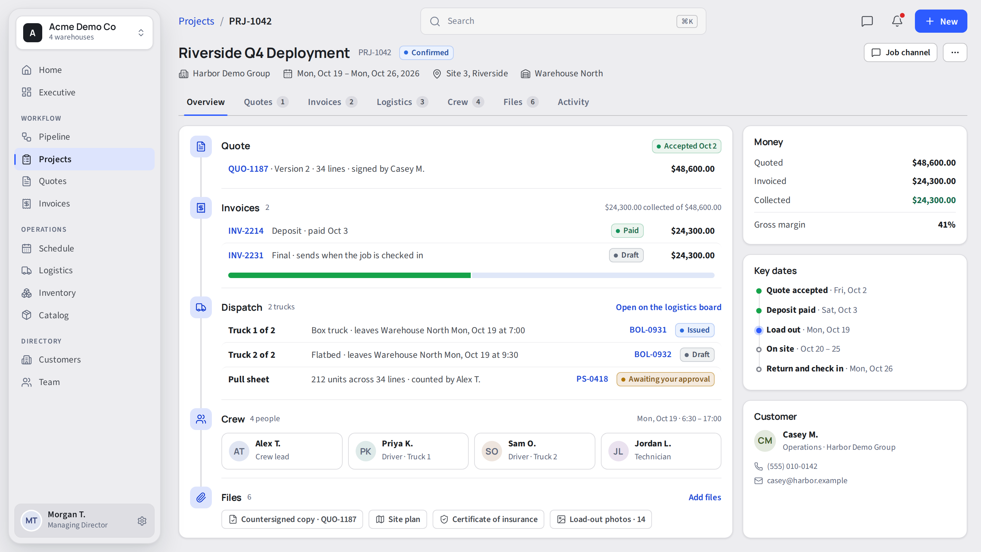Image resolution: width=981 pixels, height=552 pixels.
Task: Switch to the Crew tab
Action: (x=465, y=102)
